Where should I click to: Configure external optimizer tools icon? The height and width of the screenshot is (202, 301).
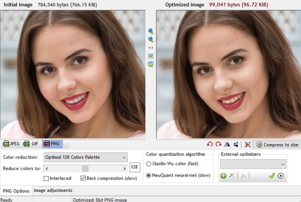click(243, 176)
